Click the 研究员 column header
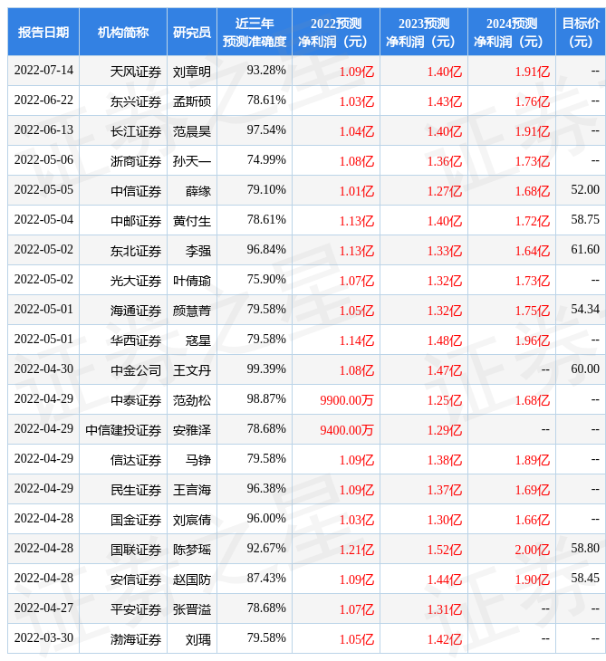The image size is (606, 661). click(192, 32)
